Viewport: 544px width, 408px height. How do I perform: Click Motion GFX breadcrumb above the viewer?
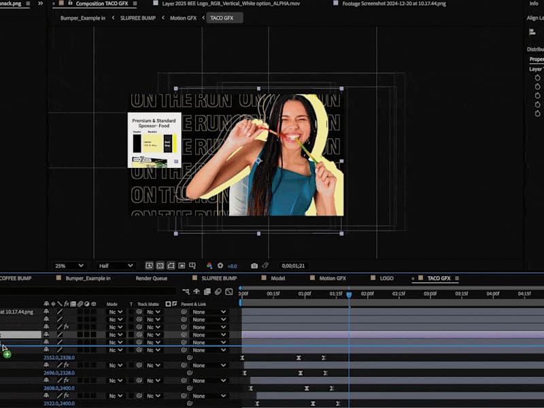(x=183, y=18)
